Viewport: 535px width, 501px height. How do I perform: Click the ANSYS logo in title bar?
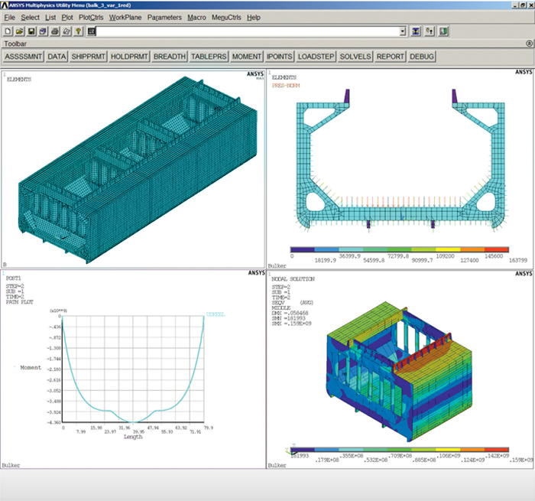pos(4,5)
